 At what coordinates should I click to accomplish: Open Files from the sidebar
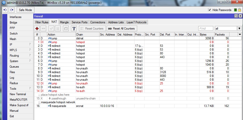(x=20, y=72)
